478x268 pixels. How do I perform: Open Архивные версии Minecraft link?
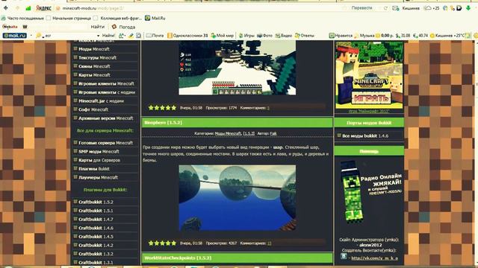[106, 118]
